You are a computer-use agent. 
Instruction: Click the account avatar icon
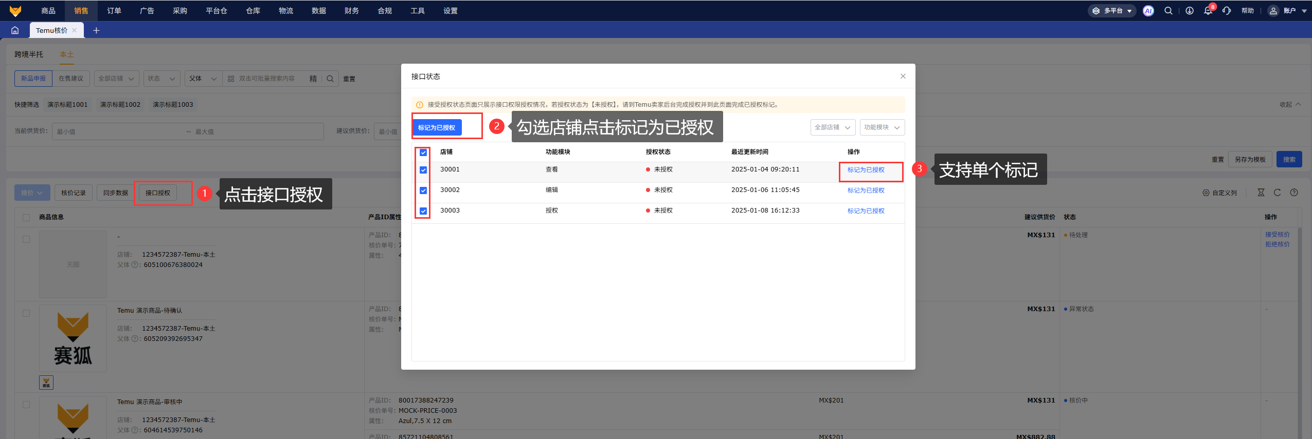pyautogui.click(x=1273, y=11)
